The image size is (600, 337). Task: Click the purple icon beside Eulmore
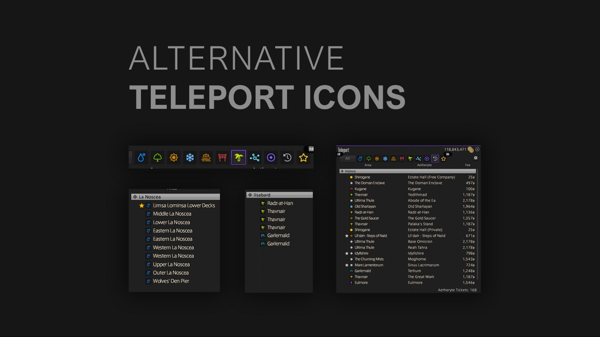click(x=351, y=283)
